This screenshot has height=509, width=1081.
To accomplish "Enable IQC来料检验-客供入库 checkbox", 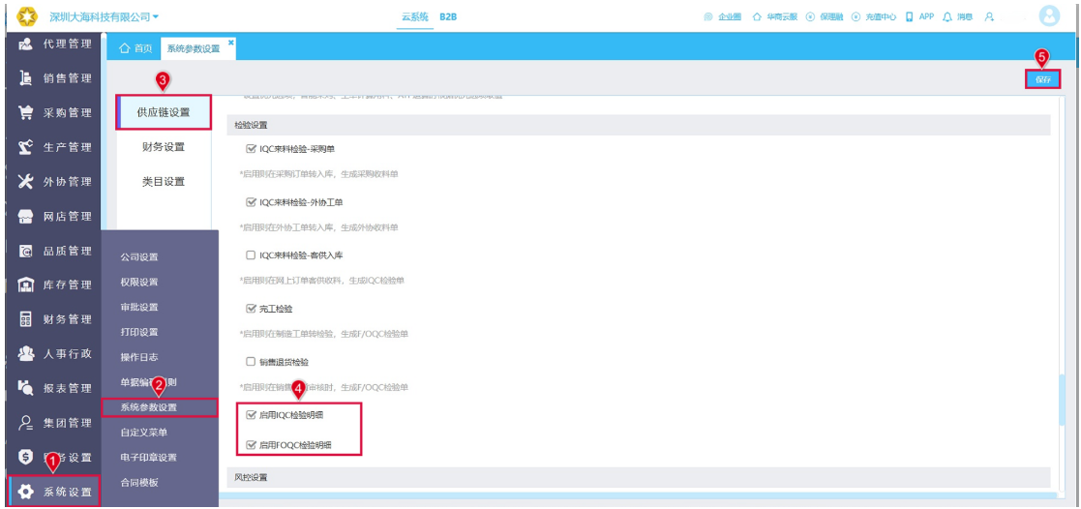I will click(x=251, y=255).
